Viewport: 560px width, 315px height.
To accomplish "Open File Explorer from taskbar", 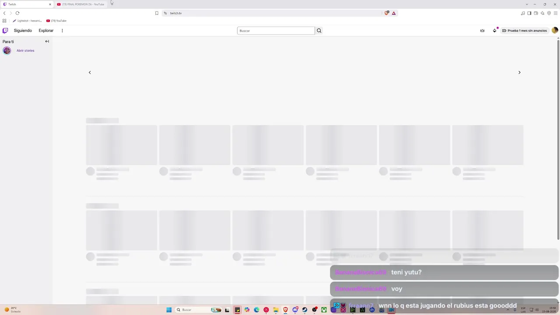I will 276,310.
